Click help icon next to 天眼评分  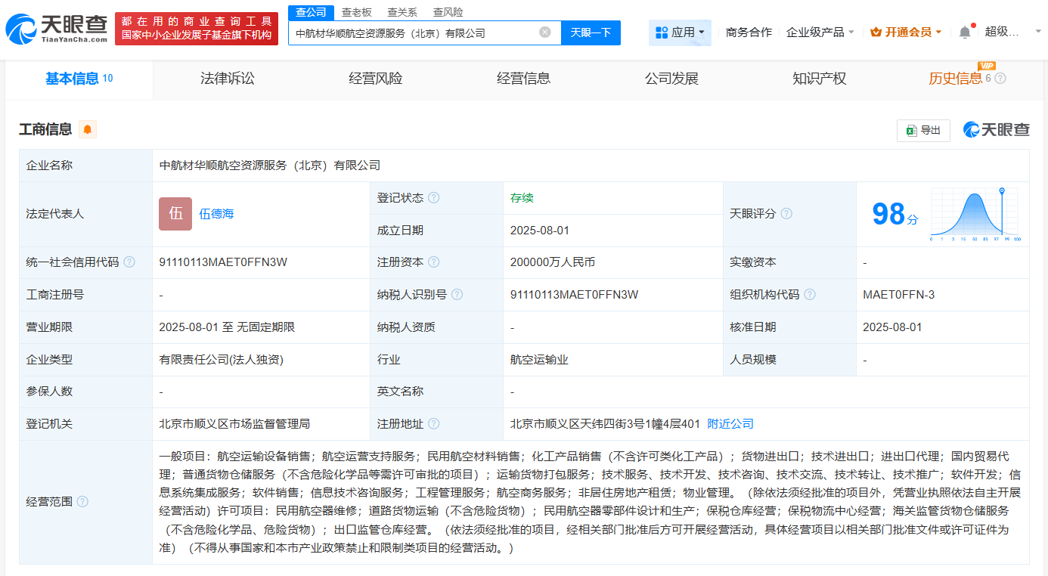pyautogui.click(x=786, y=214)
